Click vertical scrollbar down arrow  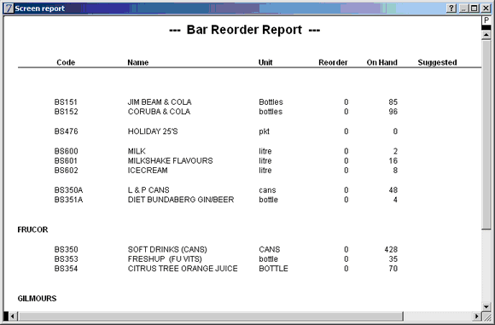click(486, 306)
